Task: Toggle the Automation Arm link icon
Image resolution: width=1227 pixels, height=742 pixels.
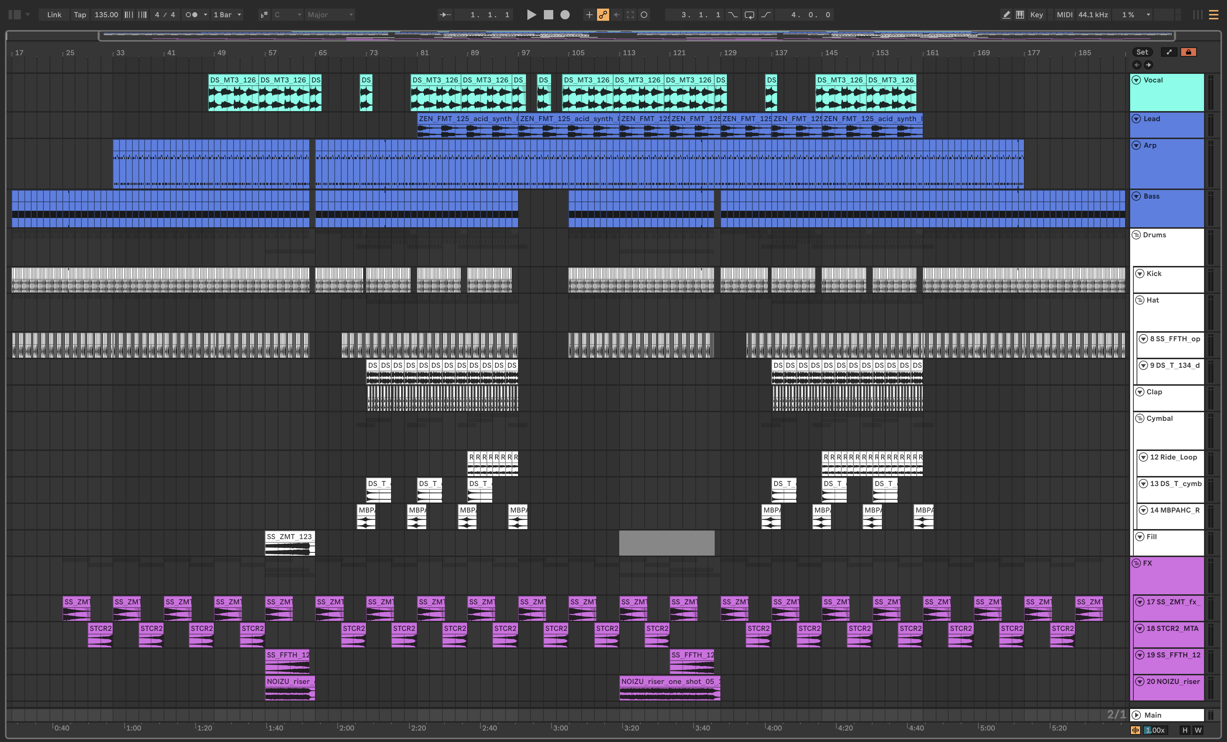Action: 603,15
